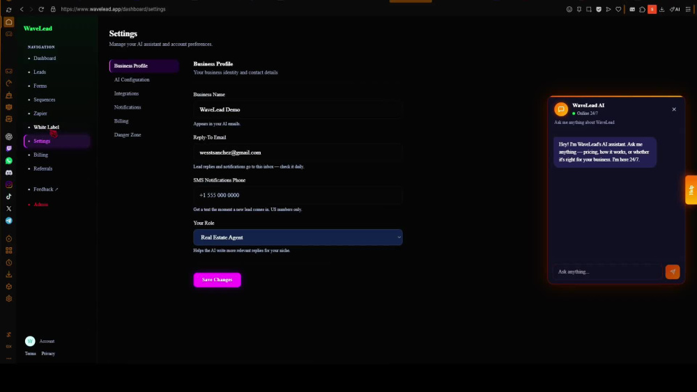Click the red extension badge icon
This screenshot has width=697, height=392.
pyautogui.click(x=652, y=9)
